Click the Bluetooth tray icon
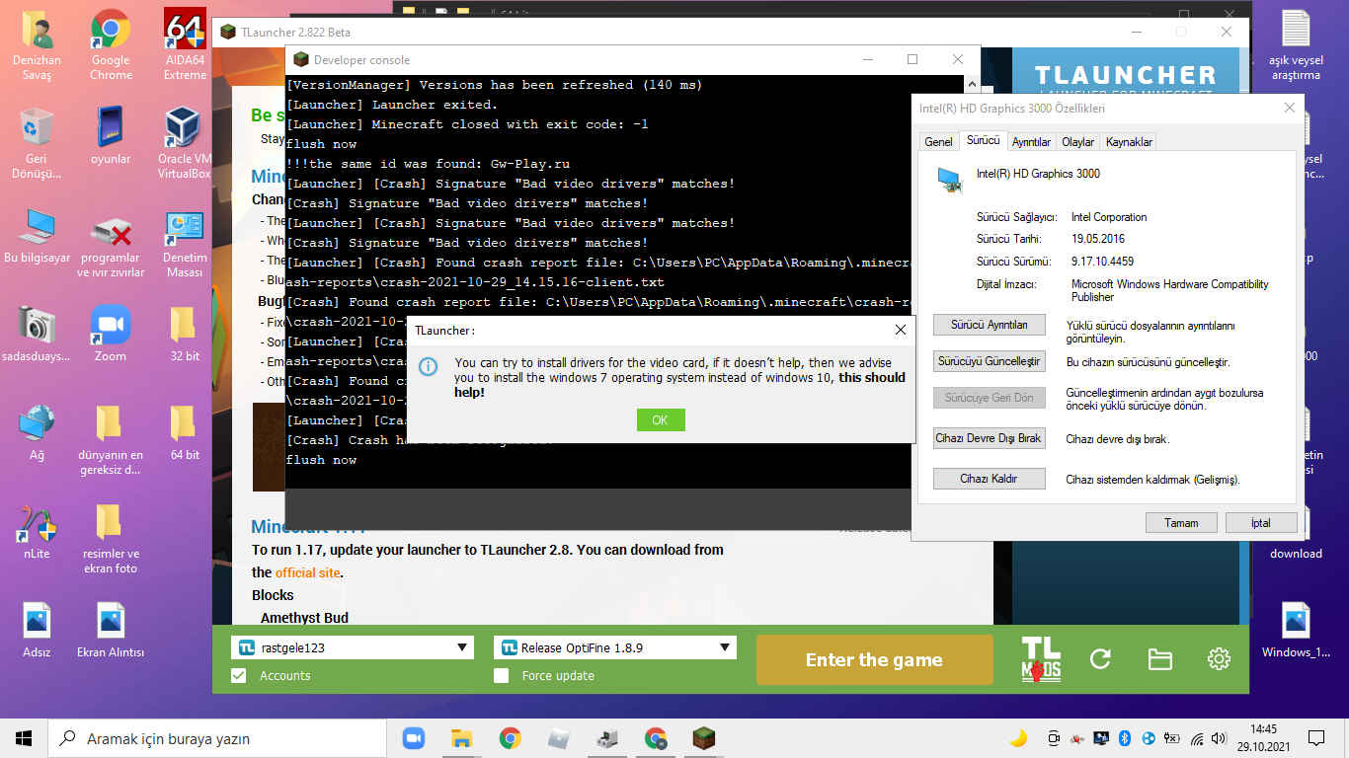Viewport: 1349px width, 758px height. click(x=1125, y=738)
